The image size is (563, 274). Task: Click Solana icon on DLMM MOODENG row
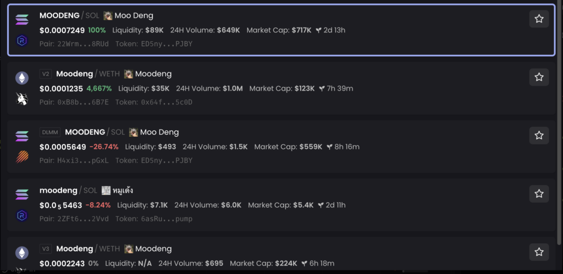pos(22,136)
